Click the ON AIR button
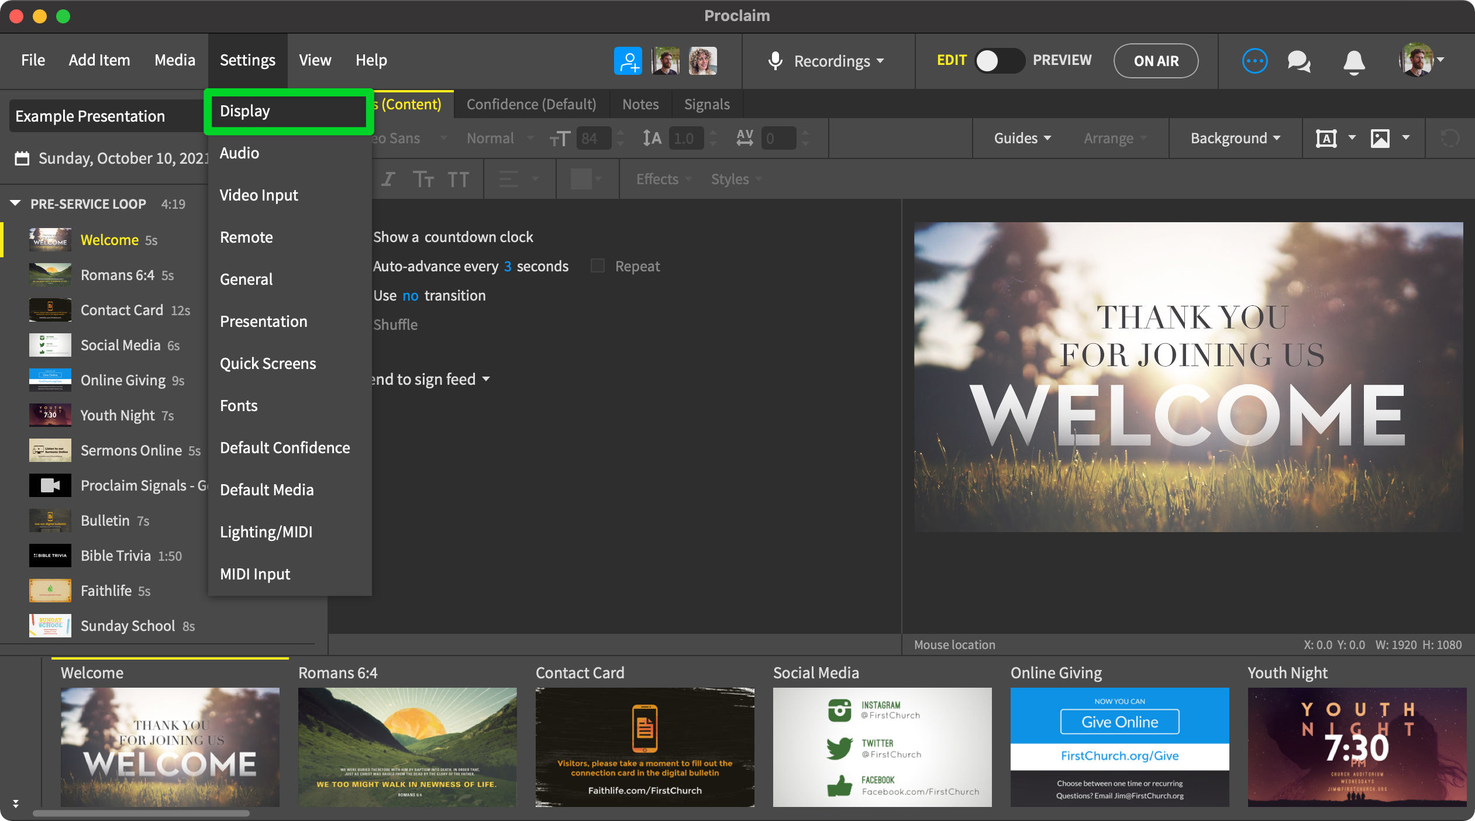1475x821 pixels. click(1156, 61)
